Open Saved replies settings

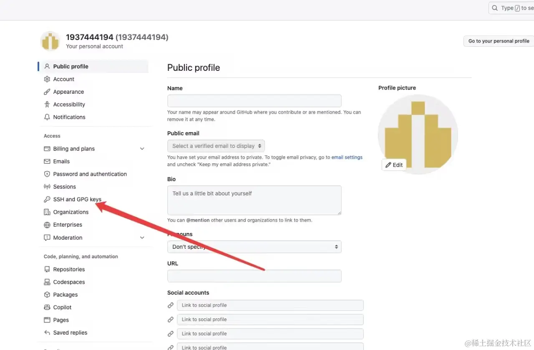click(x=70, y=332)
